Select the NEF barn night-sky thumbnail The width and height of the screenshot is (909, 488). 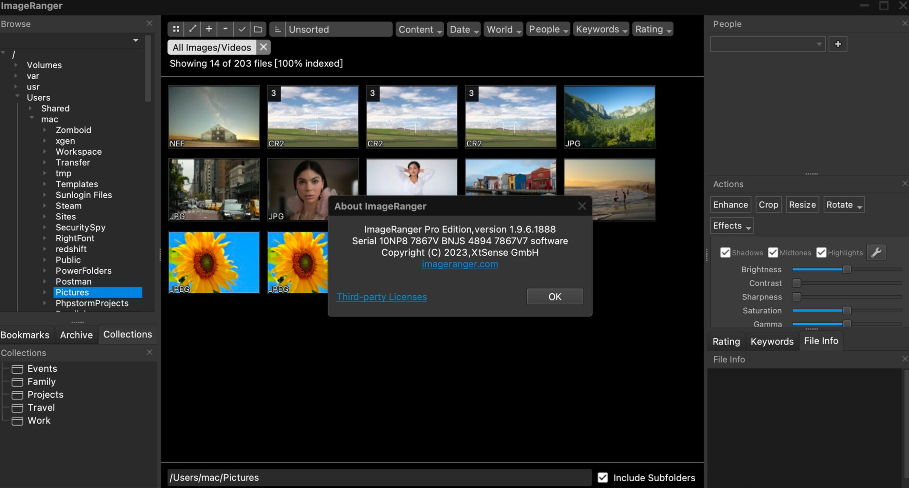214,117
